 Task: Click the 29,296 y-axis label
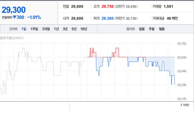click(182, 85)
